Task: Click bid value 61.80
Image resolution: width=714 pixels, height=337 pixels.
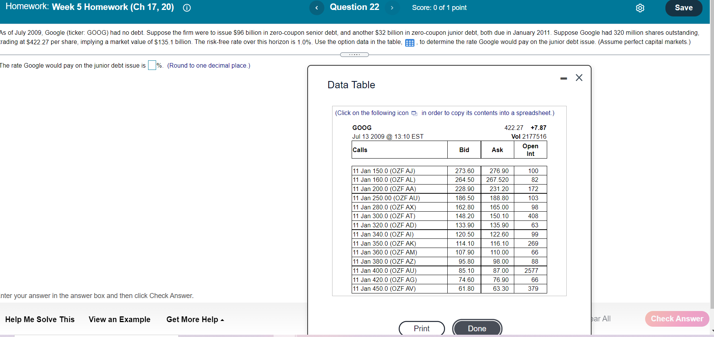Action: click(466, 289)
